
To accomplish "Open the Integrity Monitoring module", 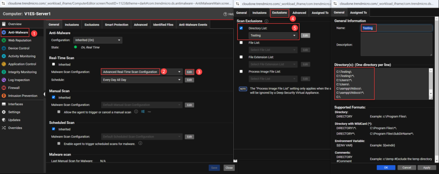I will point(22,72).
